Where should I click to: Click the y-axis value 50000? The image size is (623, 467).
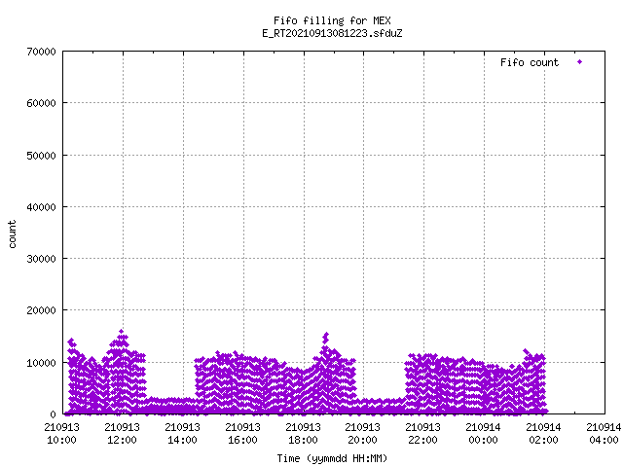pyautogui.click(x=41, y=156)
